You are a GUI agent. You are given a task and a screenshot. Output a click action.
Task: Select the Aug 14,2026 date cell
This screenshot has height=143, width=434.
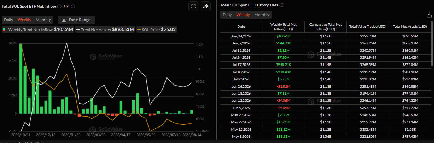click(x=241, y=36)
